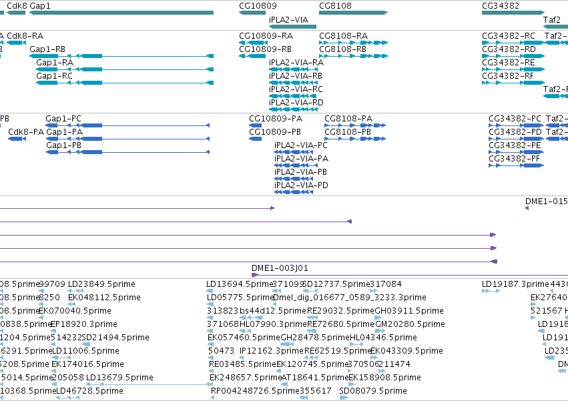Click EST label RE03485.5prime
This screenshot has width=568, height=401.
tap(243, 364)
